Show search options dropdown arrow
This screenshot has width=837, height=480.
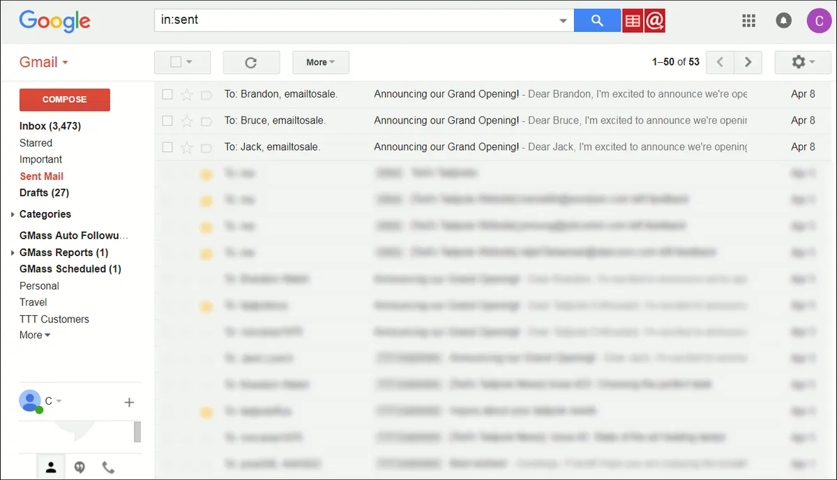click(564, 21)
